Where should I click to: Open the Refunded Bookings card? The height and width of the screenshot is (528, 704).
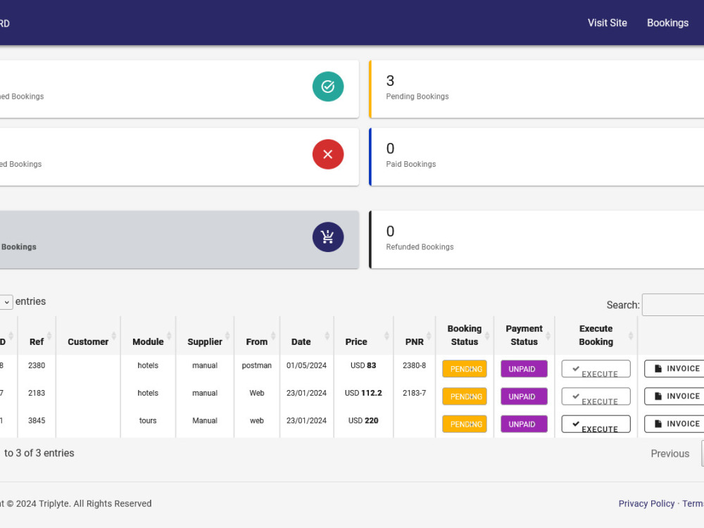point(536,240)
